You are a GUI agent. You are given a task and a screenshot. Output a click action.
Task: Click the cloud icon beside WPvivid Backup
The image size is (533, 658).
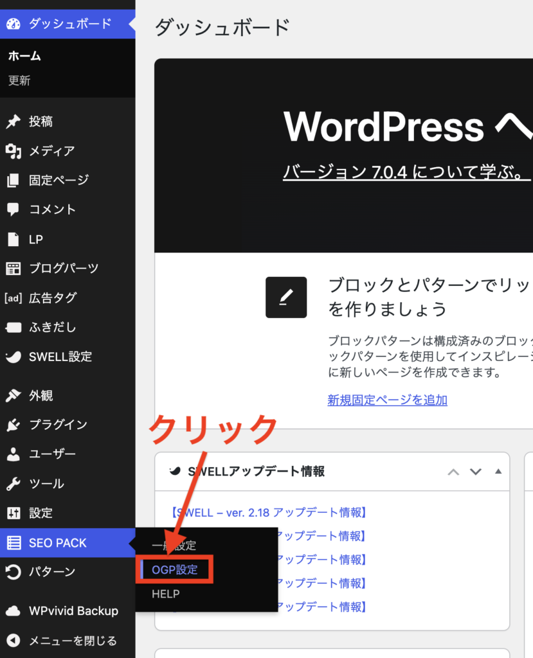13,611
